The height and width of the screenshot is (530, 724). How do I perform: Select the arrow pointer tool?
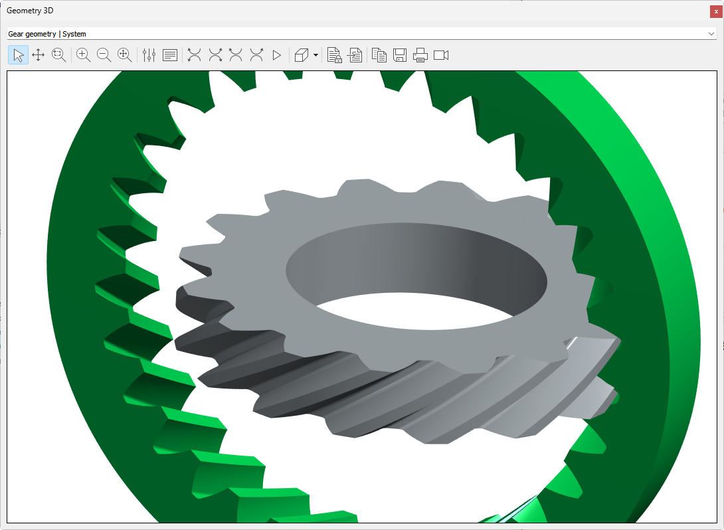(18, 55)
